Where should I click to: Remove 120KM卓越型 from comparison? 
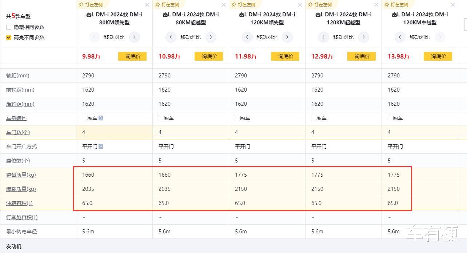(452, 5)
